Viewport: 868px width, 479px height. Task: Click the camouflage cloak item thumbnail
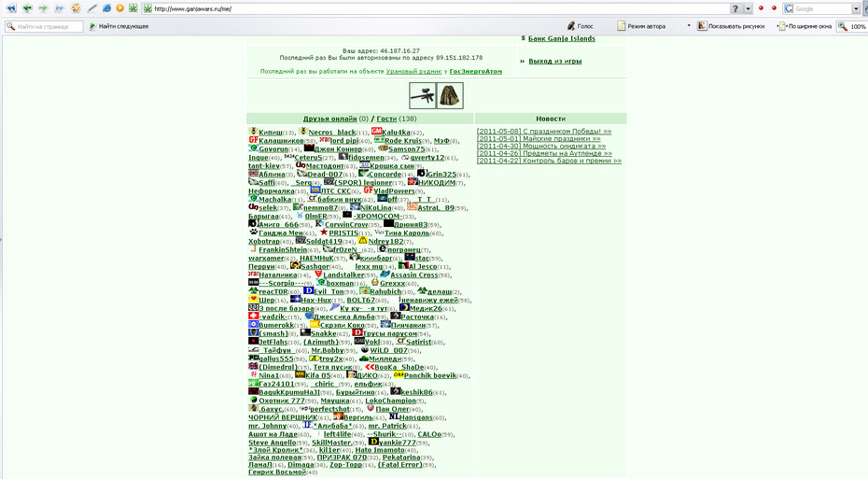[x=450, y=95]
